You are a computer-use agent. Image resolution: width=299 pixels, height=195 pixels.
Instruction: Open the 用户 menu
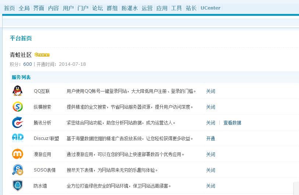pyautogui.click(x=68, y=8)
